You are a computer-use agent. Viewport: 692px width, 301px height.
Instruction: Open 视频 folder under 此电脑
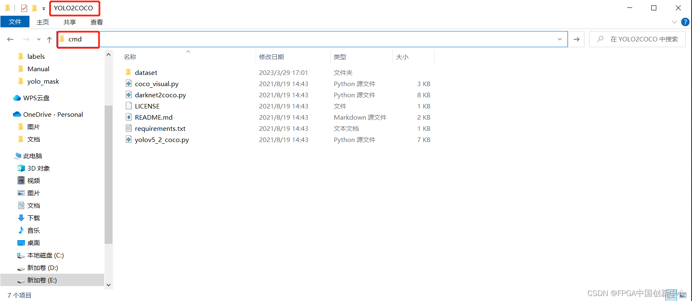34,181
